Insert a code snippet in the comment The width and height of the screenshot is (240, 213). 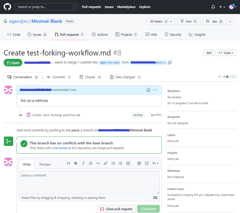98,163
